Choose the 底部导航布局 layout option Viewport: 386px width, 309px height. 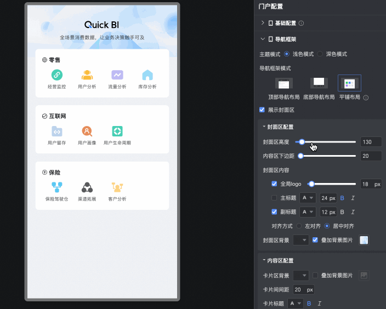click(x=319, y=83)
